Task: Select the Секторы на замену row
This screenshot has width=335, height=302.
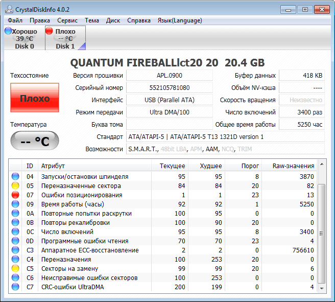Action: (163, 268)
